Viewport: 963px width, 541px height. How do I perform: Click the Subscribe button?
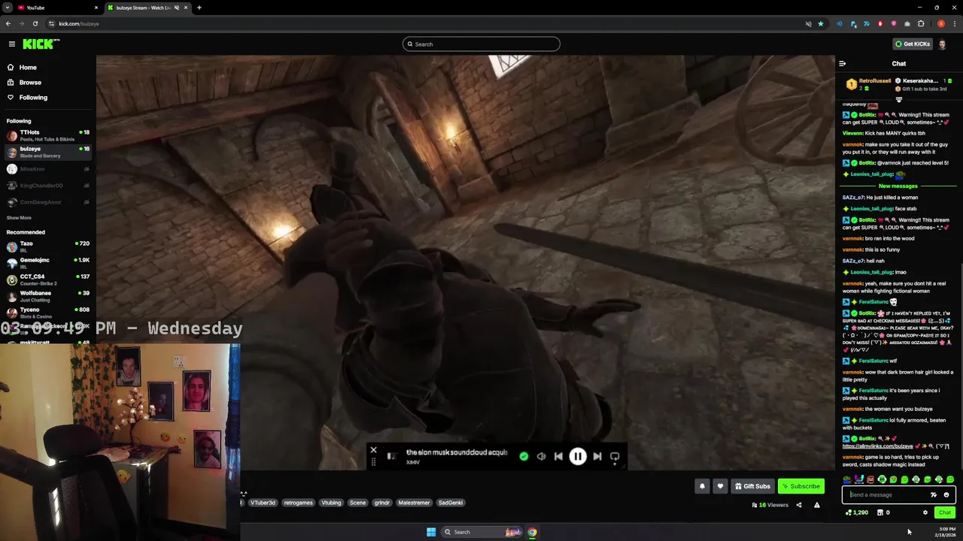pos(800,486)
